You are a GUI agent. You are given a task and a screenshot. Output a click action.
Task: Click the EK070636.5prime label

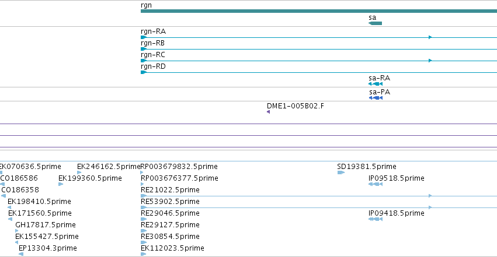point(30,167)
